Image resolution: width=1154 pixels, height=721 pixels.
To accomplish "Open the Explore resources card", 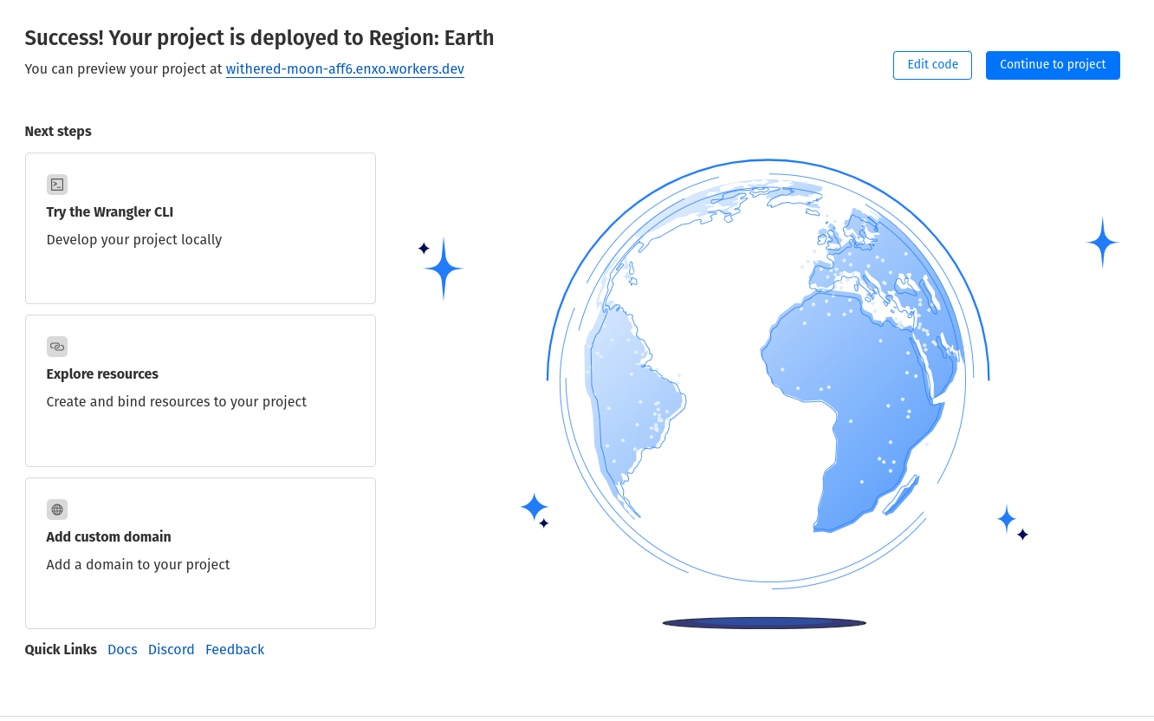I will click(x=200, y=391).
